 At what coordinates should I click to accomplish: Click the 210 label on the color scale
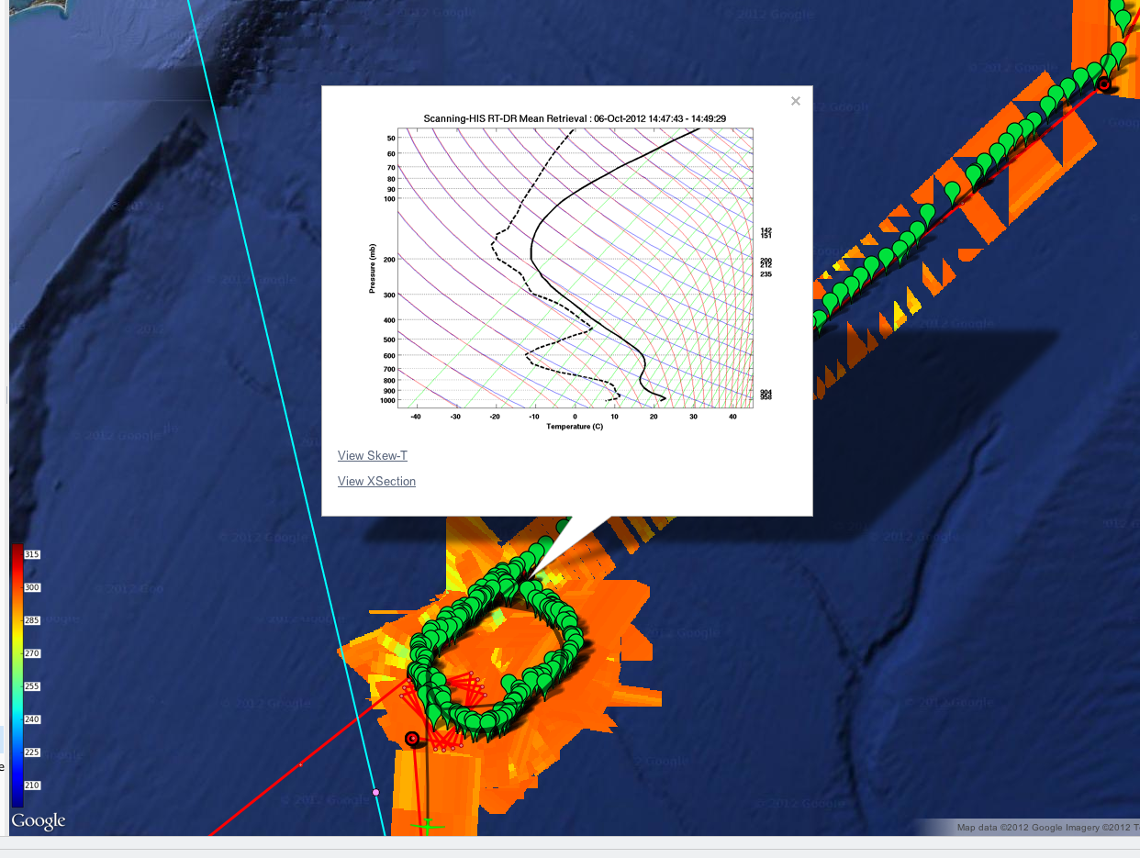tap(32, 786)
